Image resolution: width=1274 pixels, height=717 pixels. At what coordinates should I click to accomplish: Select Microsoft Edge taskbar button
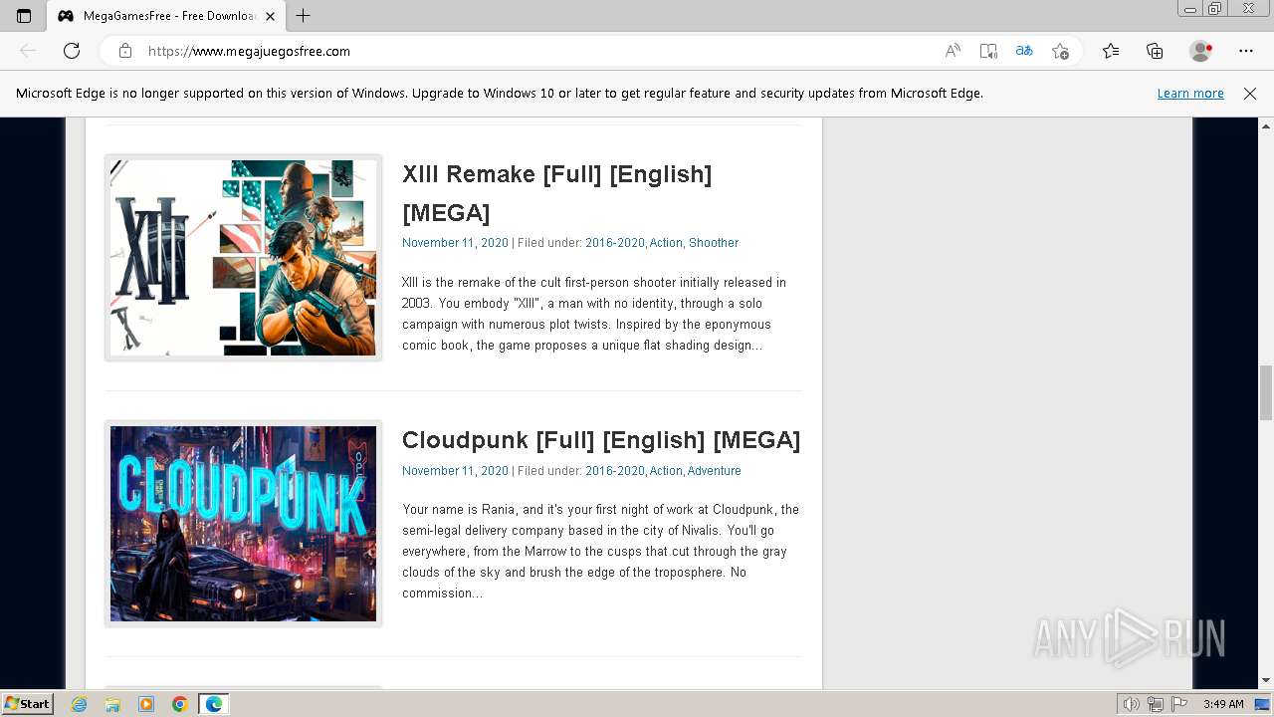(x=214, y=704)
